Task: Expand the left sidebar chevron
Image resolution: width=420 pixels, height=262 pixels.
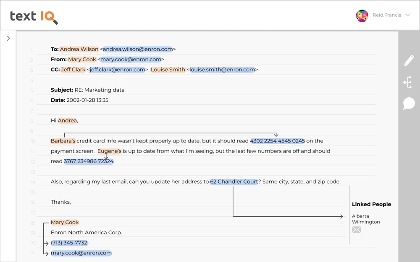Action: pyautogui.click(x=8, y=39)
